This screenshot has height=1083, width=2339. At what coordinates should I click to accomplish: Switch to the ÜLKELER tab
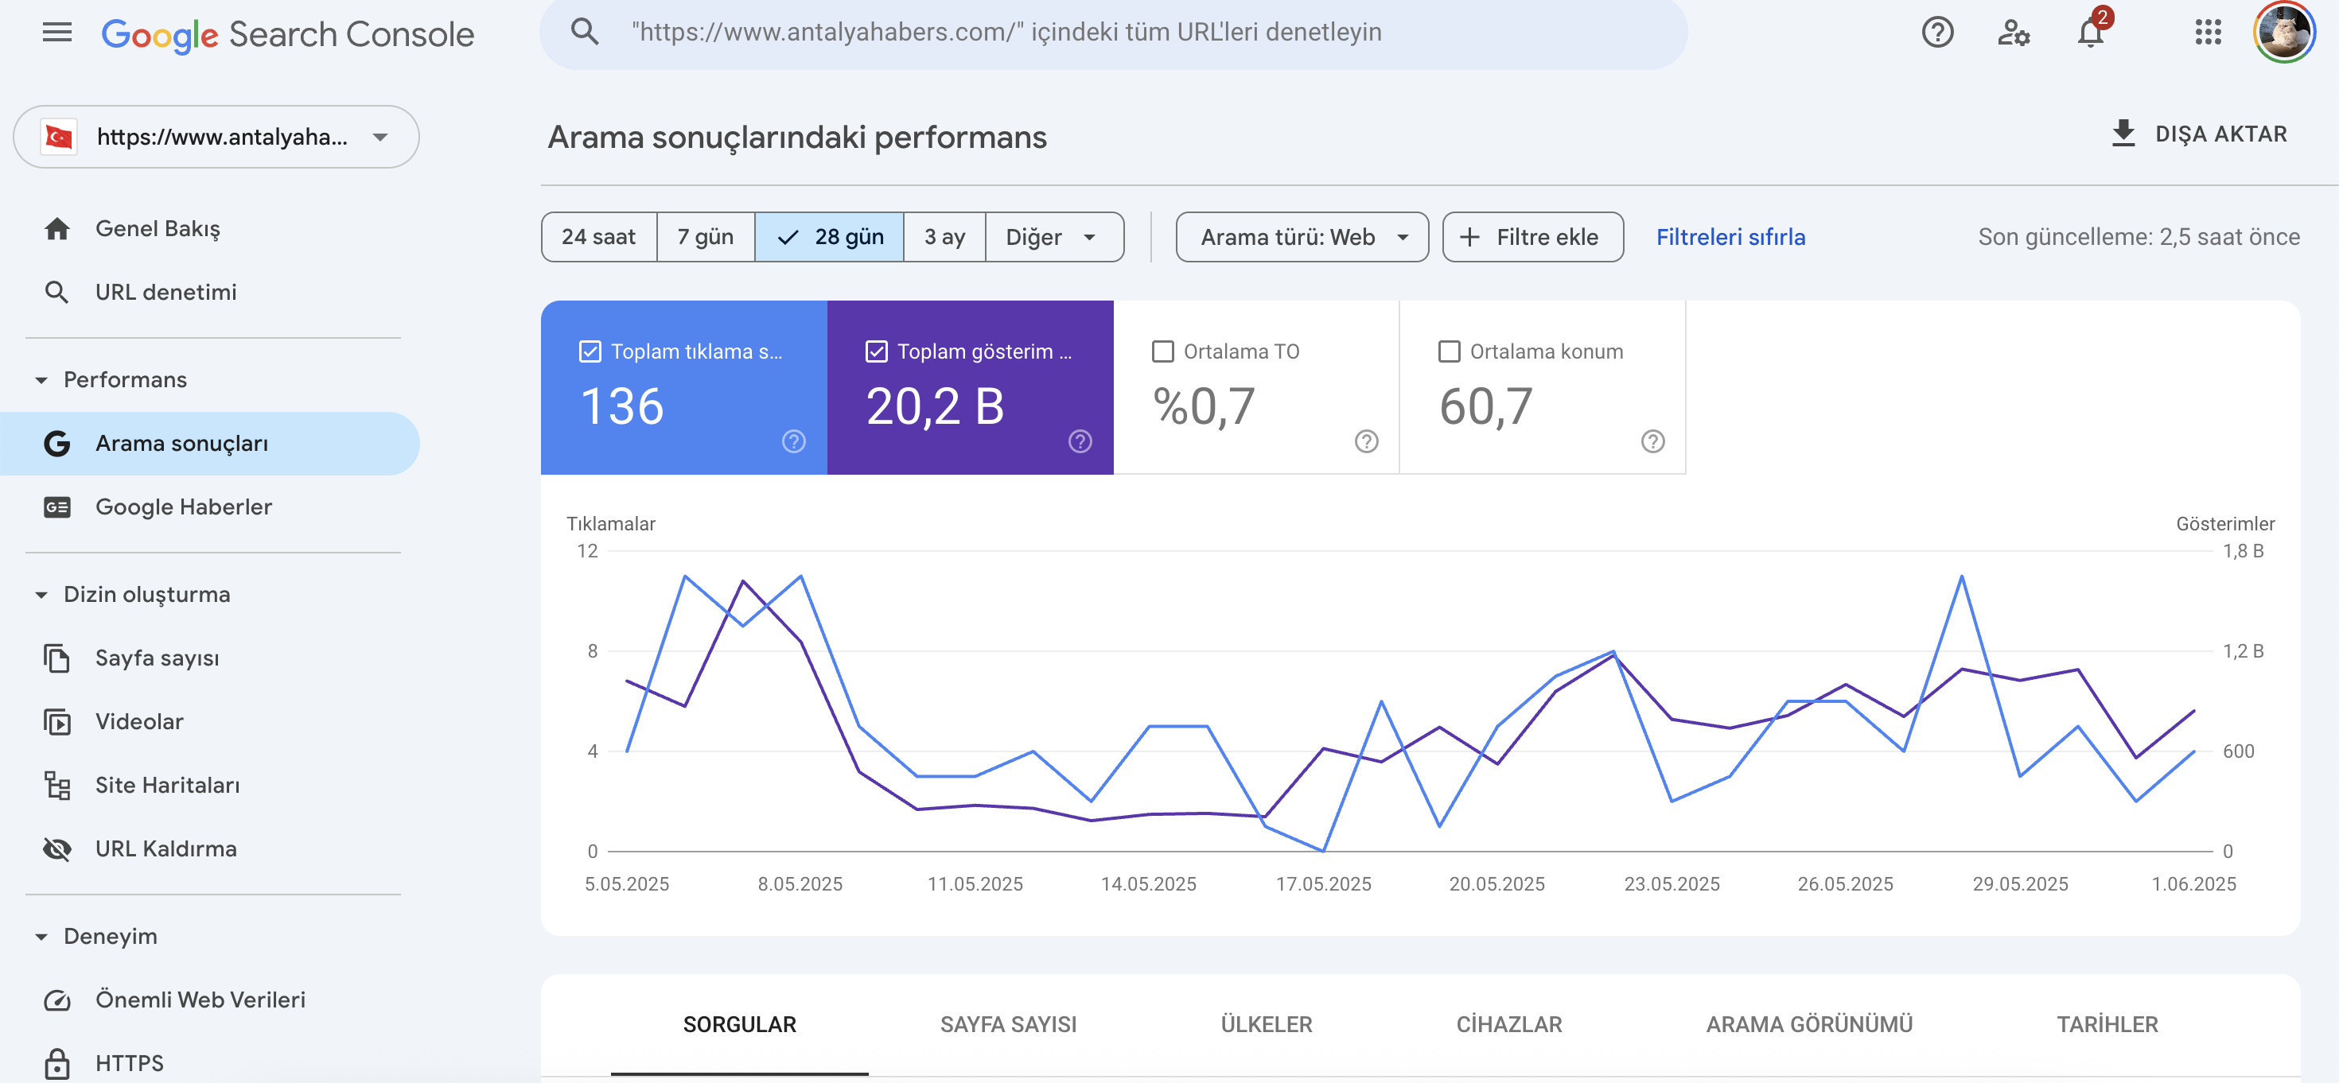(1266, 1024)
